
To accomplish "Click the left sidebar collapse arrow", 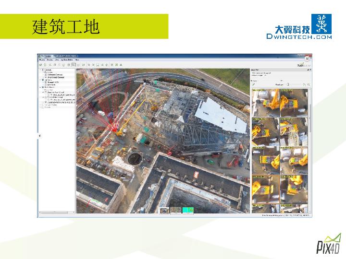I will (x=39, y=136).
